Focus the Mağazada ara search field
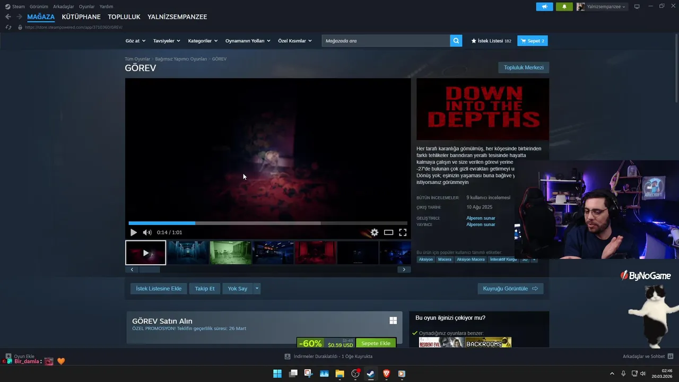Image resolution: width=679 pixels, height=382 pixels. coord(386,41)
